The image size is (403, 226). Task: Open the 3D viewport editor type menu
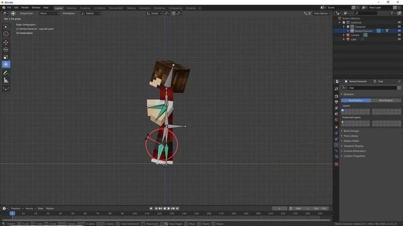point(5,13)
